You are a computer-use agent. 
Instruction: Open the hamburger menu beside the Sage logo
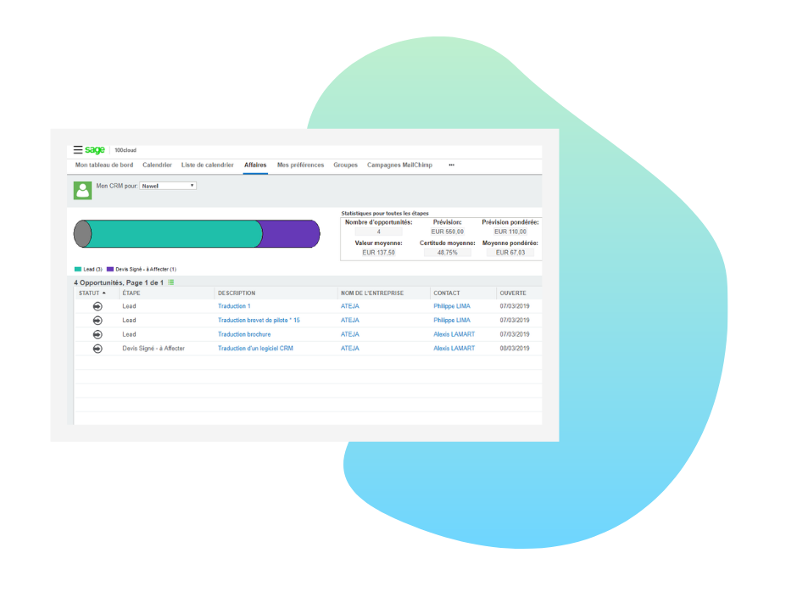click(x=78, y=148)
